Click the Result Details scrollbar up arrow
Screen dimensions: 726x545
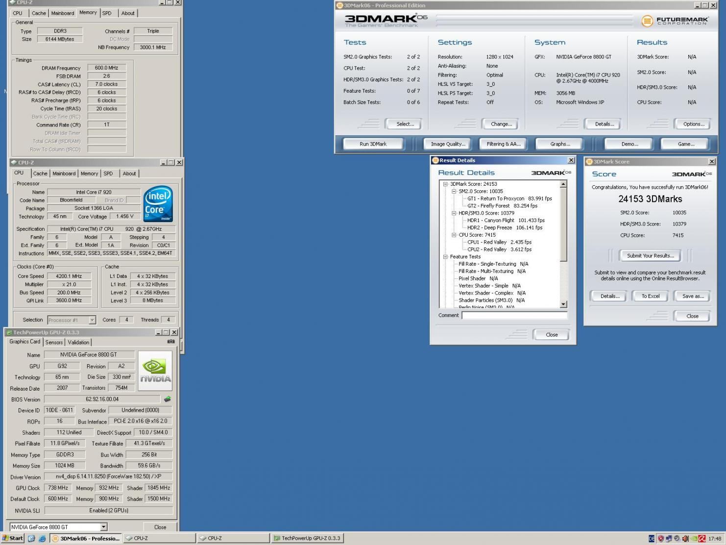(x=563, y=184)
